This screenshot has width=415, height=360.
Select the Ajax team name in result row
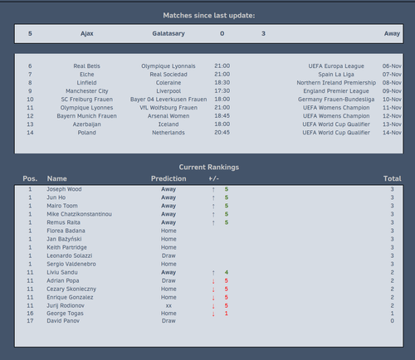(87, 33)
